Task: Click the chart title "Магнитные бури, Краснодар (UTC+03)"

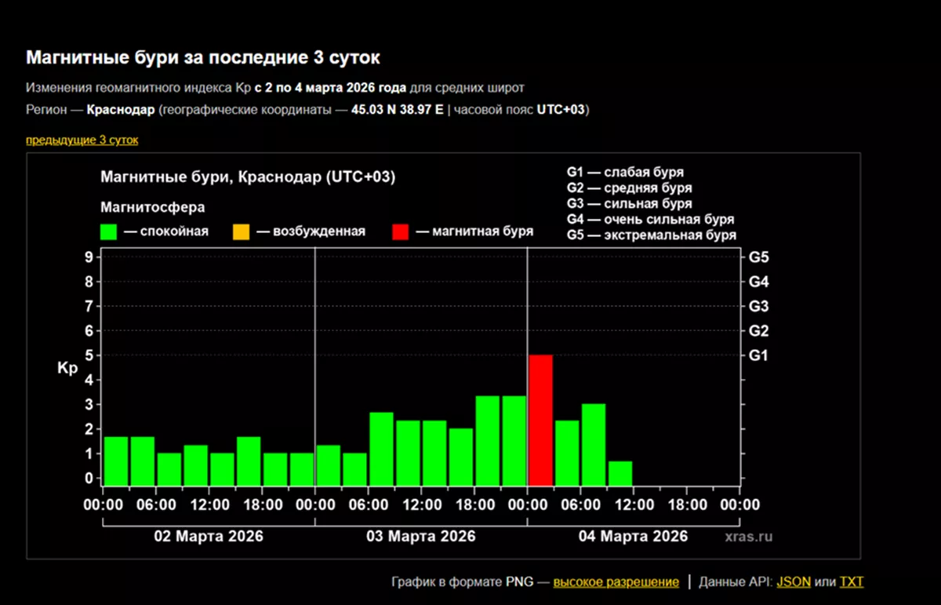Action: pyautogui.click(x=248, y=178)
